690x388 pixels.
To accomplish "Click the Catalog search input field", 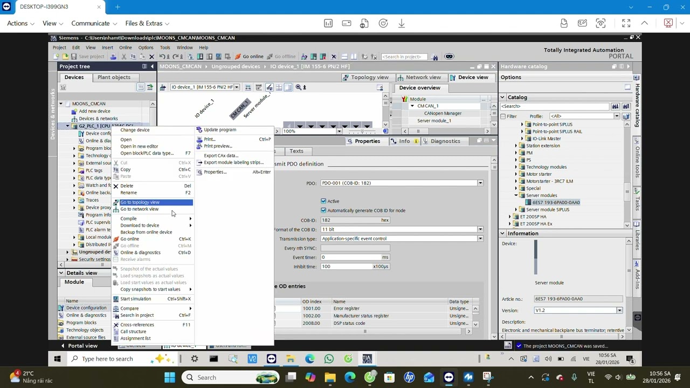I will [555, 106].
